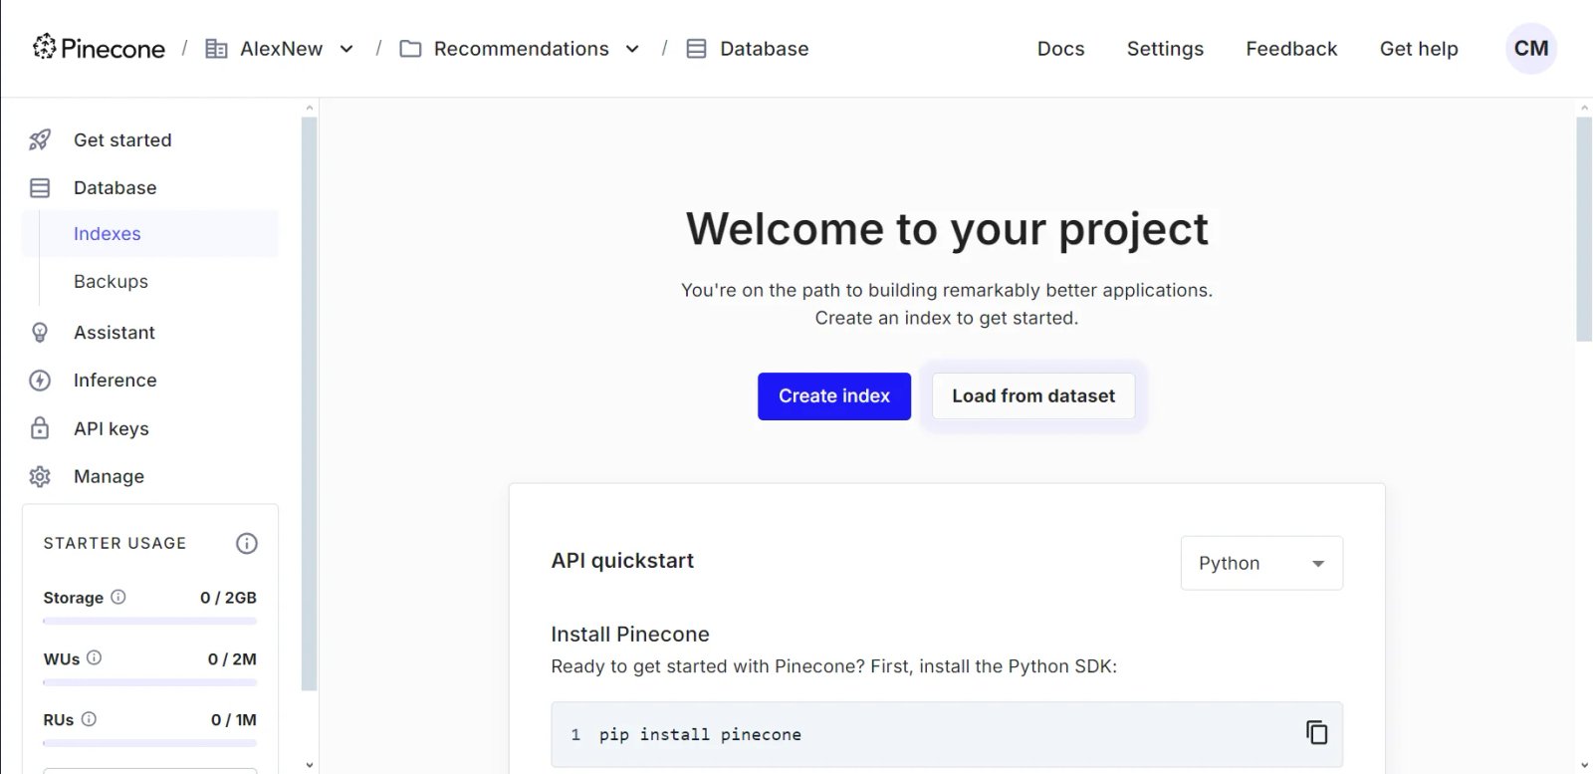Click the Storage usage progress bar

click(150, 621)
